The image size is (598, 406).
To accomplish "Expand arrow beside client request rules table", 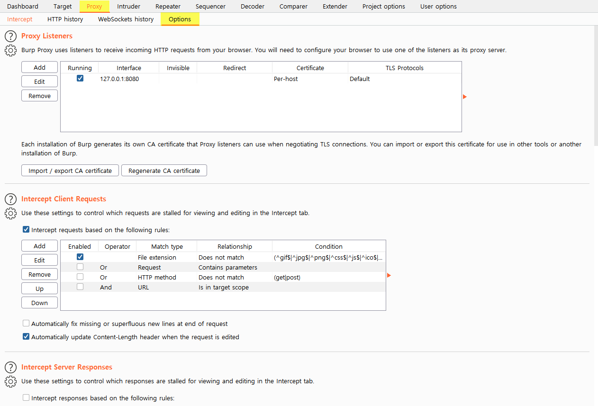I will point(389,275).
